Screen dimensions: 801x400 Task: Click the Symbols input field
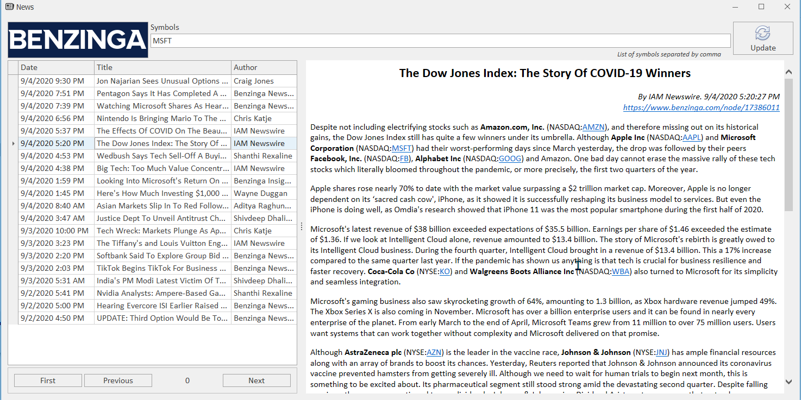pos(441,40)
